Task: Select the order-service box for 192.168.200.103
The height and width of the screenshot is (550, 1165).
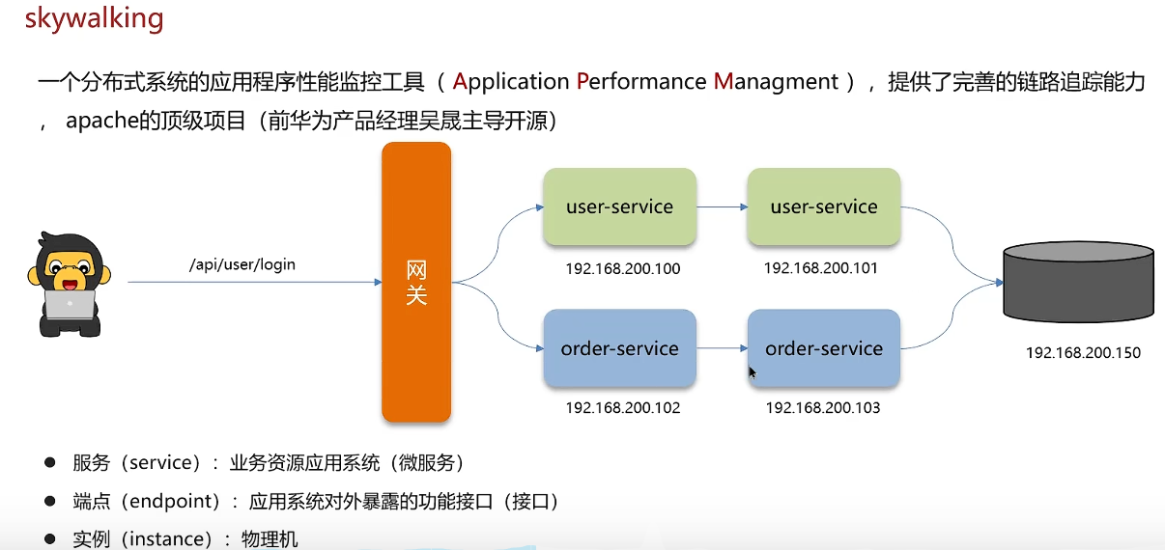Action: point(824,348)
